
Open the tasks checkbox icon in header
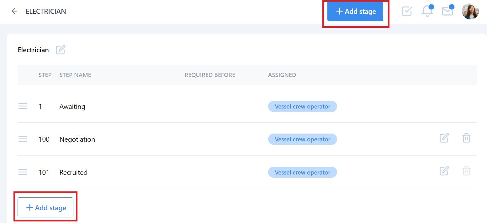(407, 11)
